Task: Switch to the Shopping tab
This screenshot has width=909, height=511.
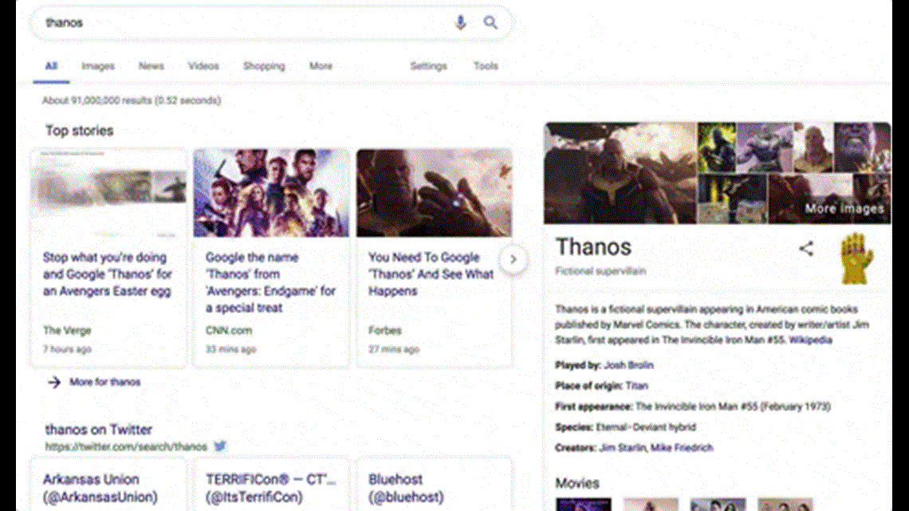Action: click(264, 66)
